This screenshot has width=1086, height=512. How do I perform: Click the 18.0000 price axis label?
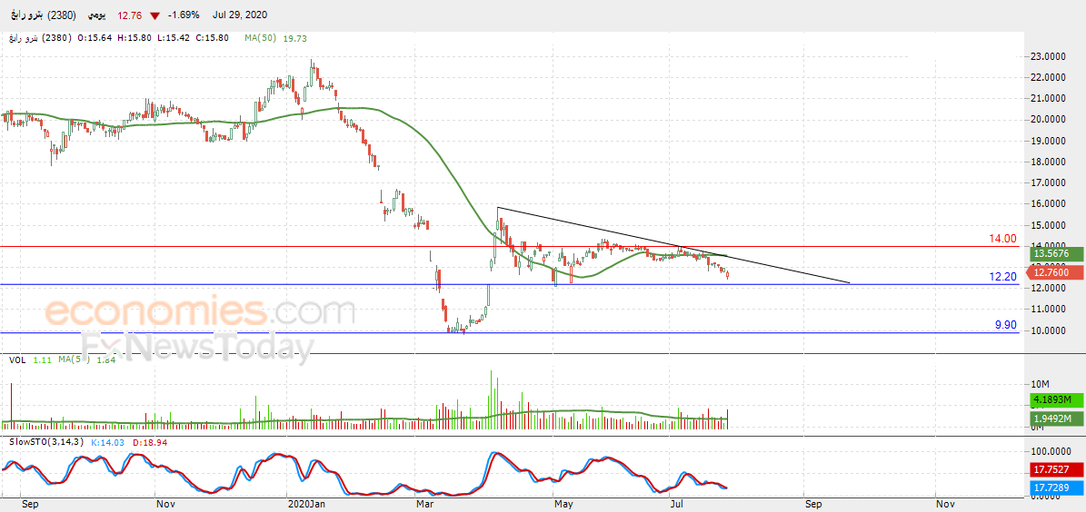click(x=1049, y=162)
